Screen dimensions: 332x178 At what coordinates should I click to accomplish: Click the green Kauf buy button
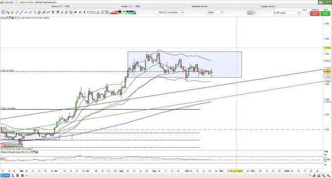(325, 14)
